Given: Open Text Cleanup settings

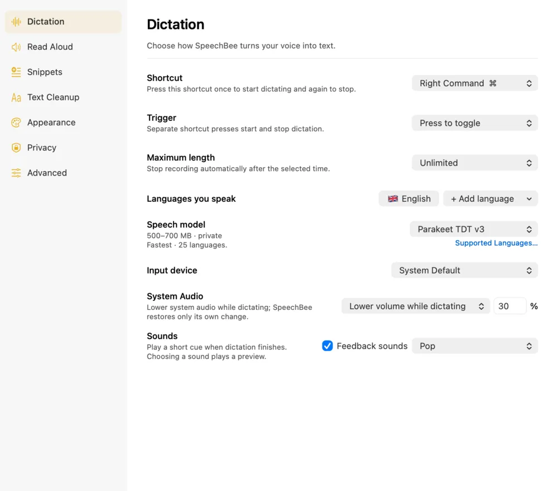Looking at the screenshot, I should click(63, 98).
